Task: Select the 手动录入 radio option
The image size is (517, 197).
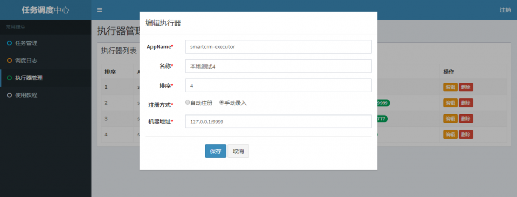Action: pos(222,102)
